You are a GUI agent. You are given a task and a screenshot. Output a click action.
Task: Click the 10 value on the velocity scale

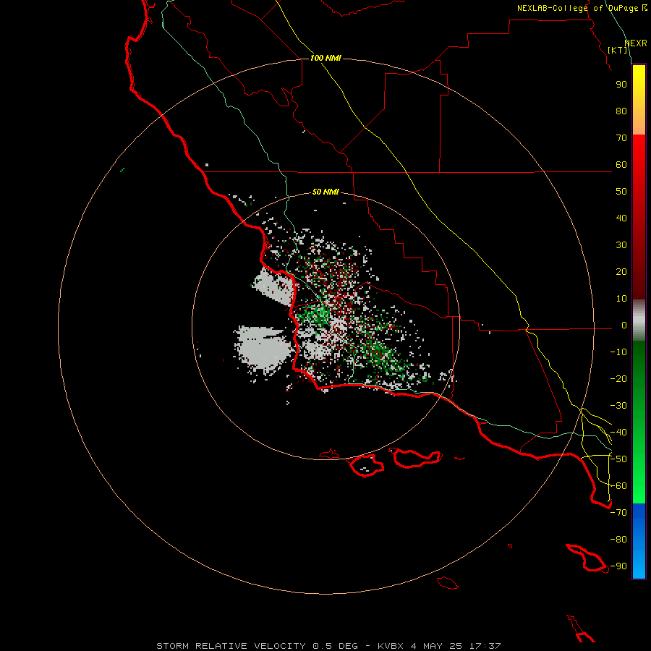coord(621,299)
